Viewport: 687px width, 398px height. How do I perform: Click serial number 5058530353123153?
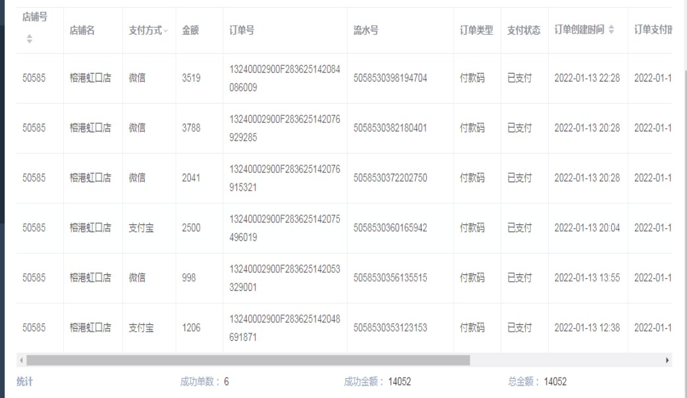[390, 328]
